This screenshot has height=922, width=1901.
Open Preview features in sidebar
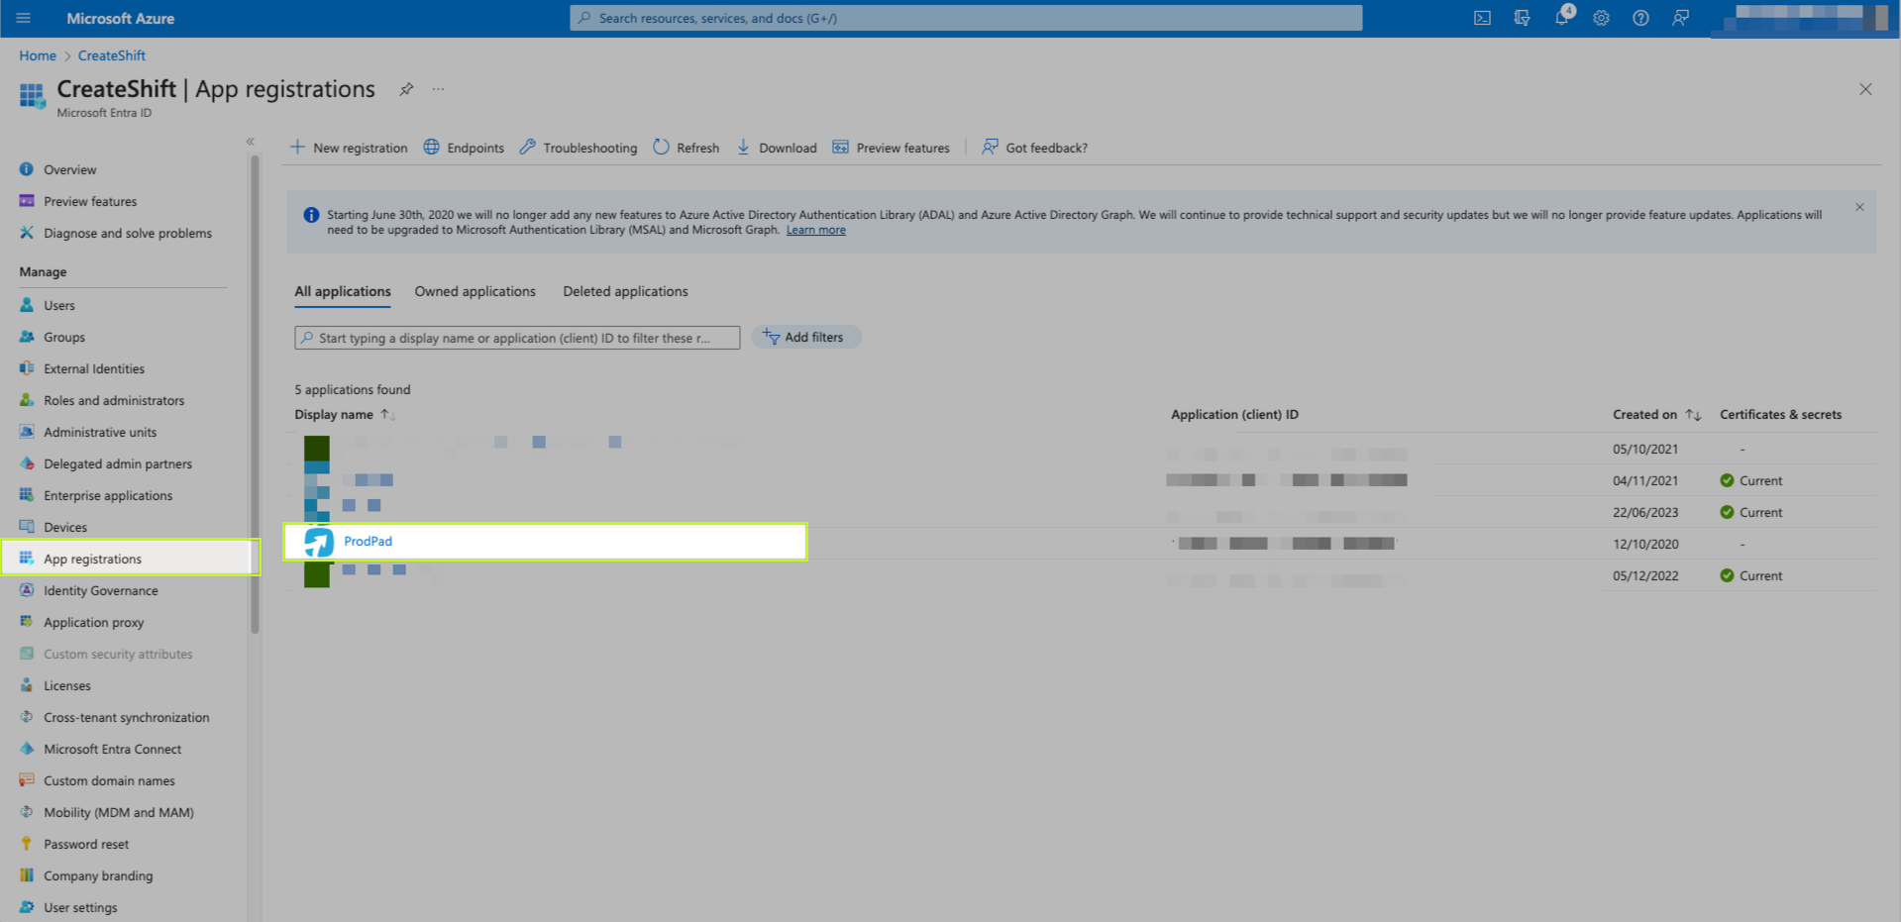click(x=90, y=201)
